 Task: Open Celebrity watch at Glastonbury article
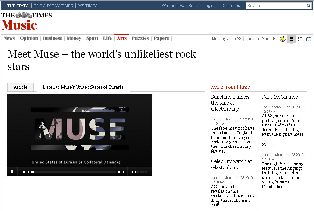click(232, 164)
